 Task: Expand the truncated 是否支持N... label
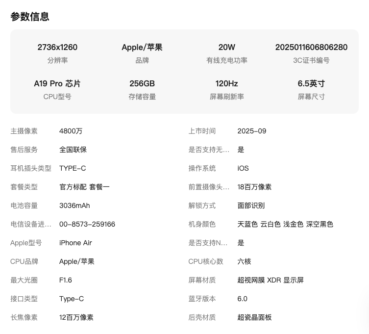[x=209, y=243]
